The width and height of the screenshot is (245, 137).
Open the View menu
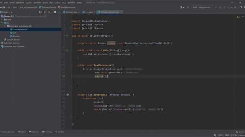(12, 3)
